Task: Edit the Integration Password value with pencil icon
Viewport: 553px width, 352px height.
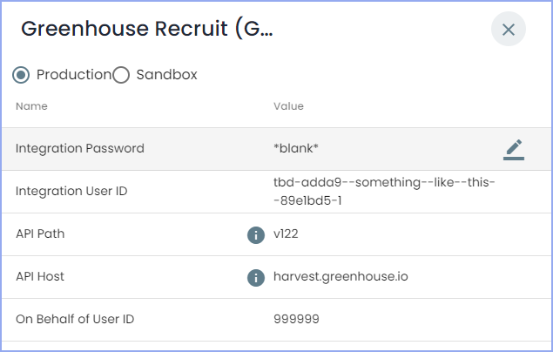Action: point(514,149)
